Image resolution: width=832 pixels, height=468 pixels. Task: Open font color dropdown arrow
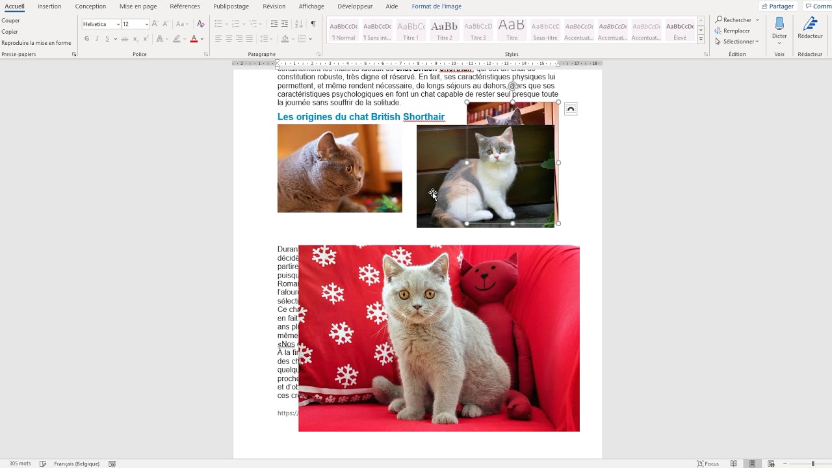[201, 39]
